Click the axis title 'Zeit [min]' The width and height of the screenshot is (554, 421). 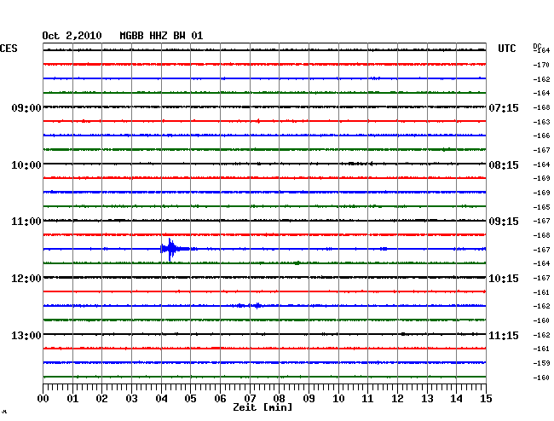tap(263, 407)
